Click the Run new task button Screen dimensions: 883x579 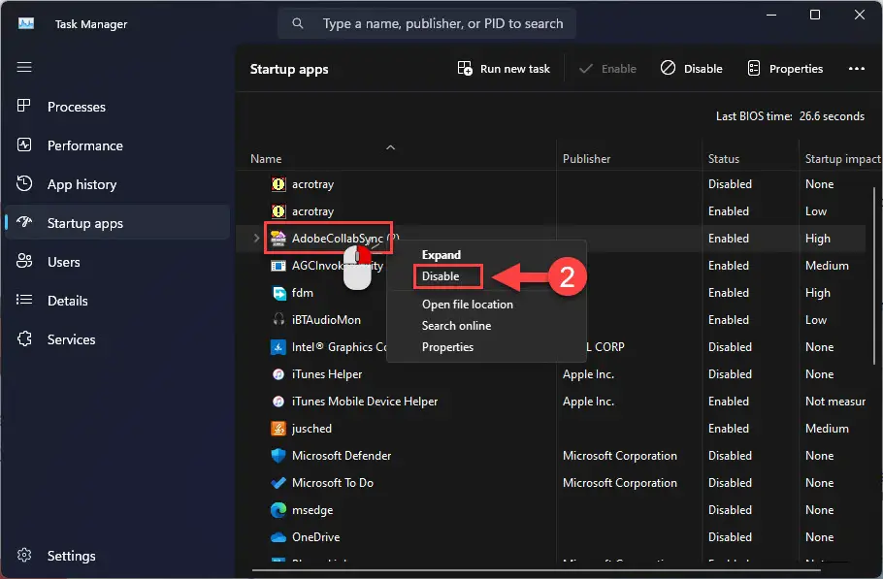[503, 68]
